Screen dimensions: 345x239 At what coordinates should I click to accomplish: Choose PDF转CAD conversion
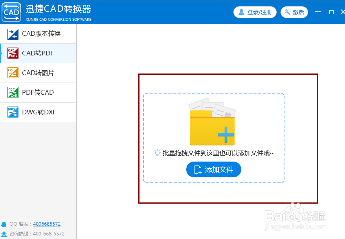[38, 92]
